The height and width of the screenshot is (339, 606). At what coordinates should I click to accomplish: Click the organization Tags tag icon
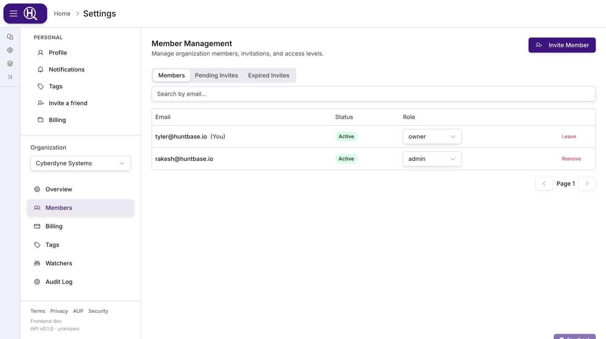coord(37,245)
